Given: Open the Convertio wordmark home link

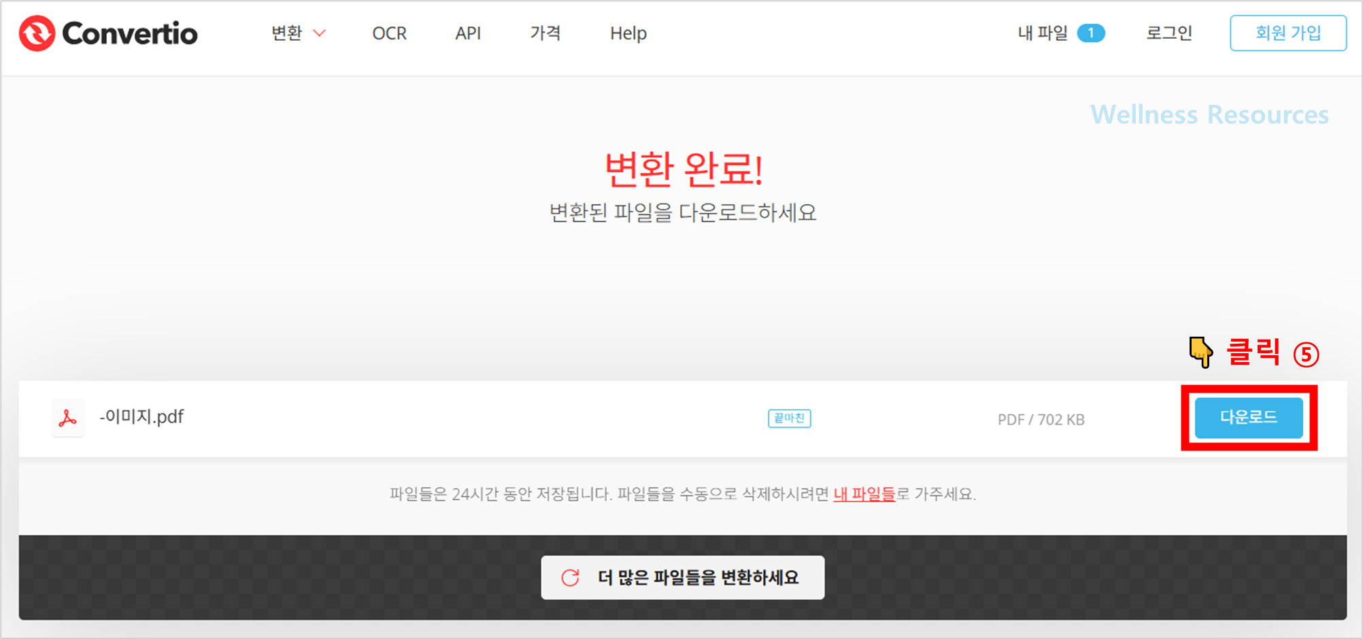Looking at the screenshot, I should click(129, 33).
